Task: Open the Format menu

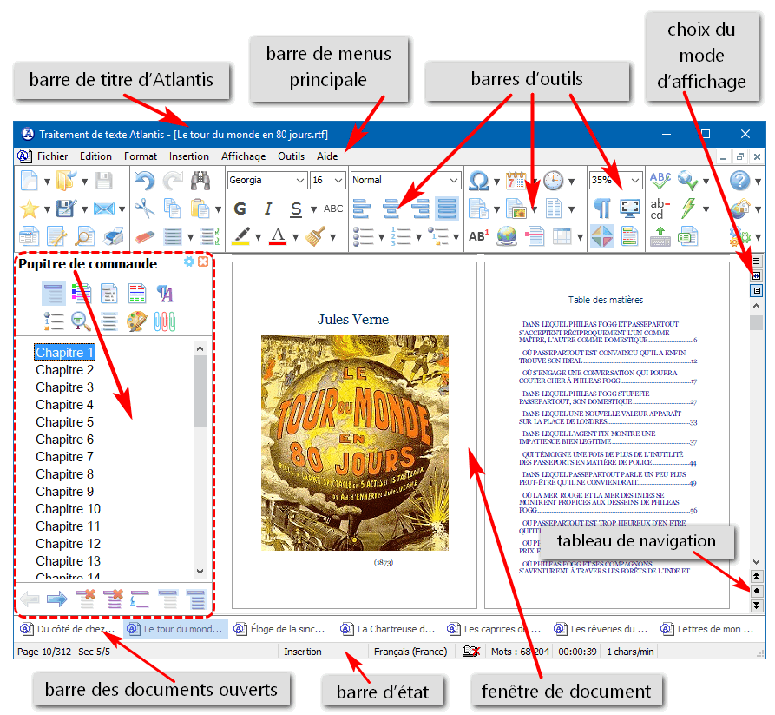Action: 141,156
